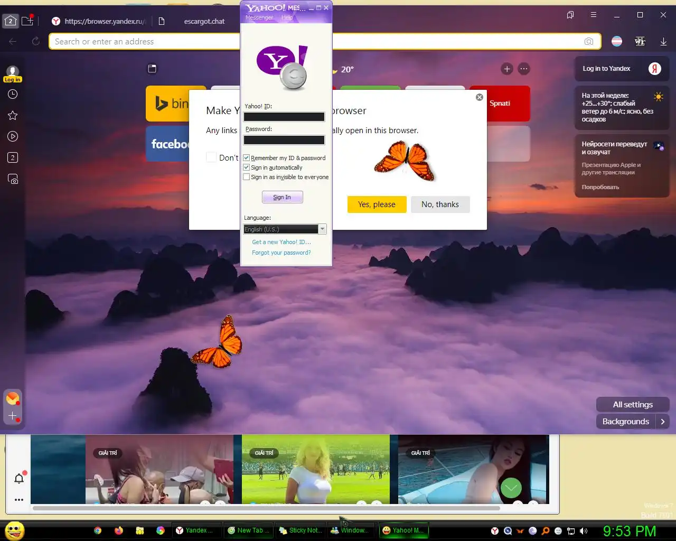Toggle Remember my ID & password checkbox
Screen dimensions: 676x541
click(246, 157)
